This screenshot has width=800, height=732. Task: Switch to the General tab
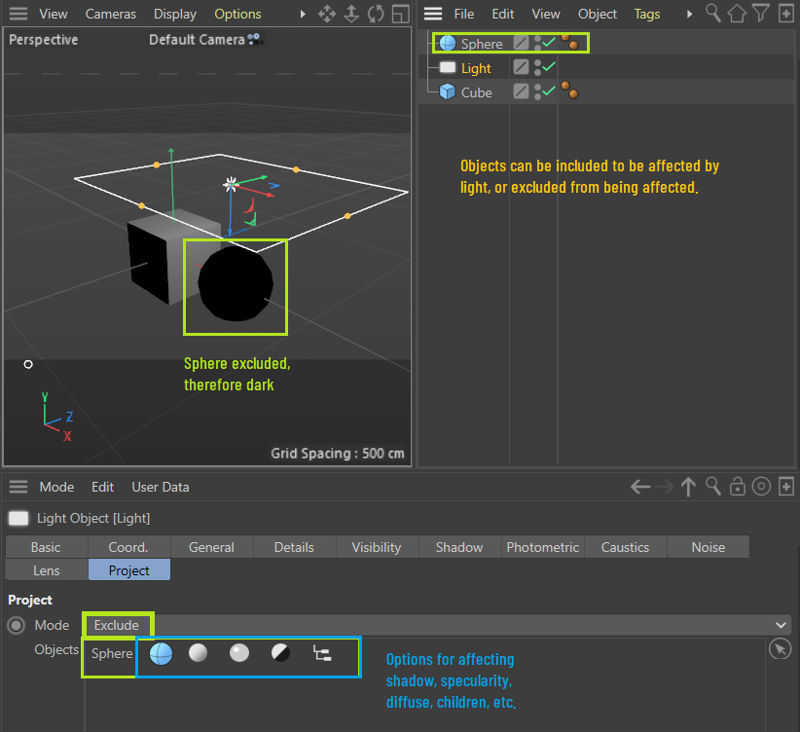click(211, 547)
